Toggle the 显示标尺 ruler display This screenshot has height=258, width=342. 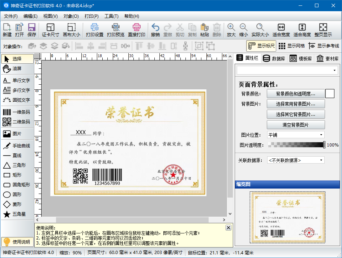click(261, 46)
